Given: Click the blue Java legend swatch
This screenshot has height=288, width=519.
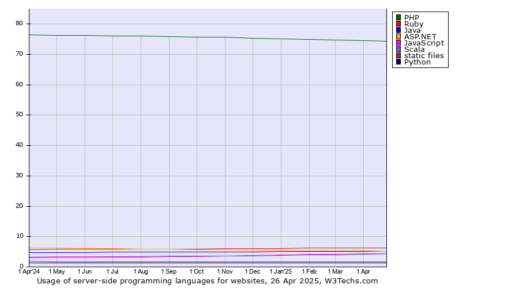Looking at the screenshot, I should (398, 30).
